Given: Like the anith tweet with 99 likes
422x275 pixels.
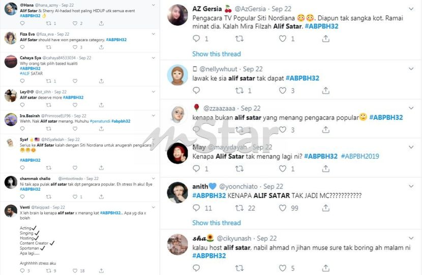Looking at the screenshot, I should tap(282, 208).
